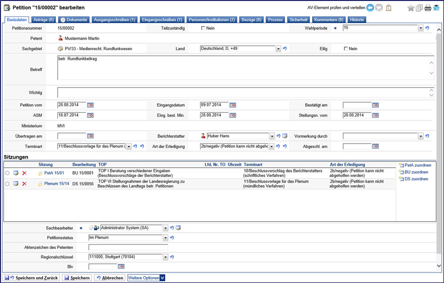Click the Speichern und Zurück button
444x283 pixels.
(x=31, y=278)
